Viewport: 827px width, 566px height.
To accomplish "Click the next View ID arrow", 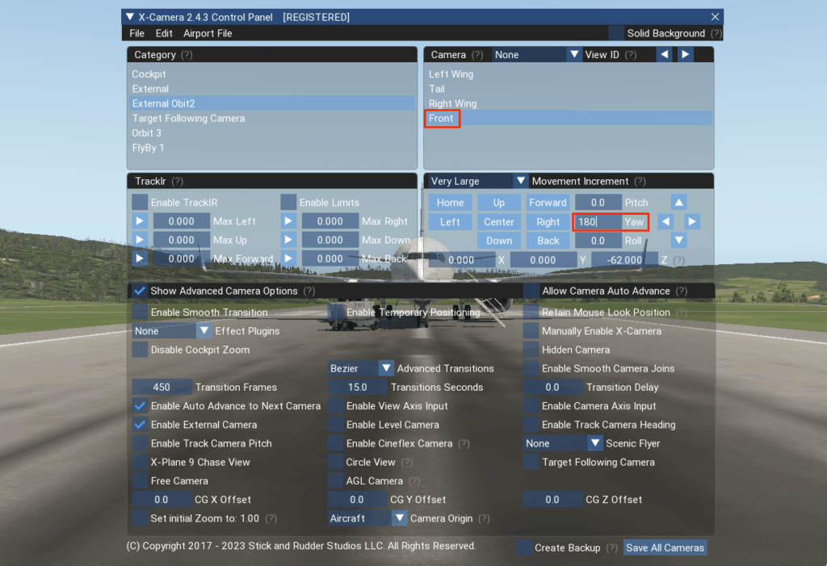I will coord(685,55).
